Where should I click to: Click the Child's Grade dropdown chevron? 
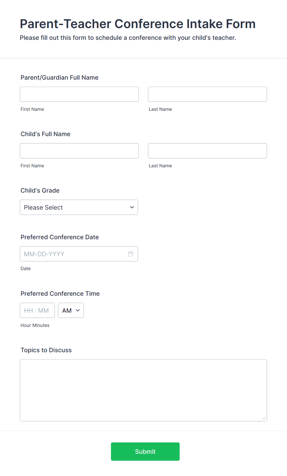pyautogui.click(x=132, y=207)
